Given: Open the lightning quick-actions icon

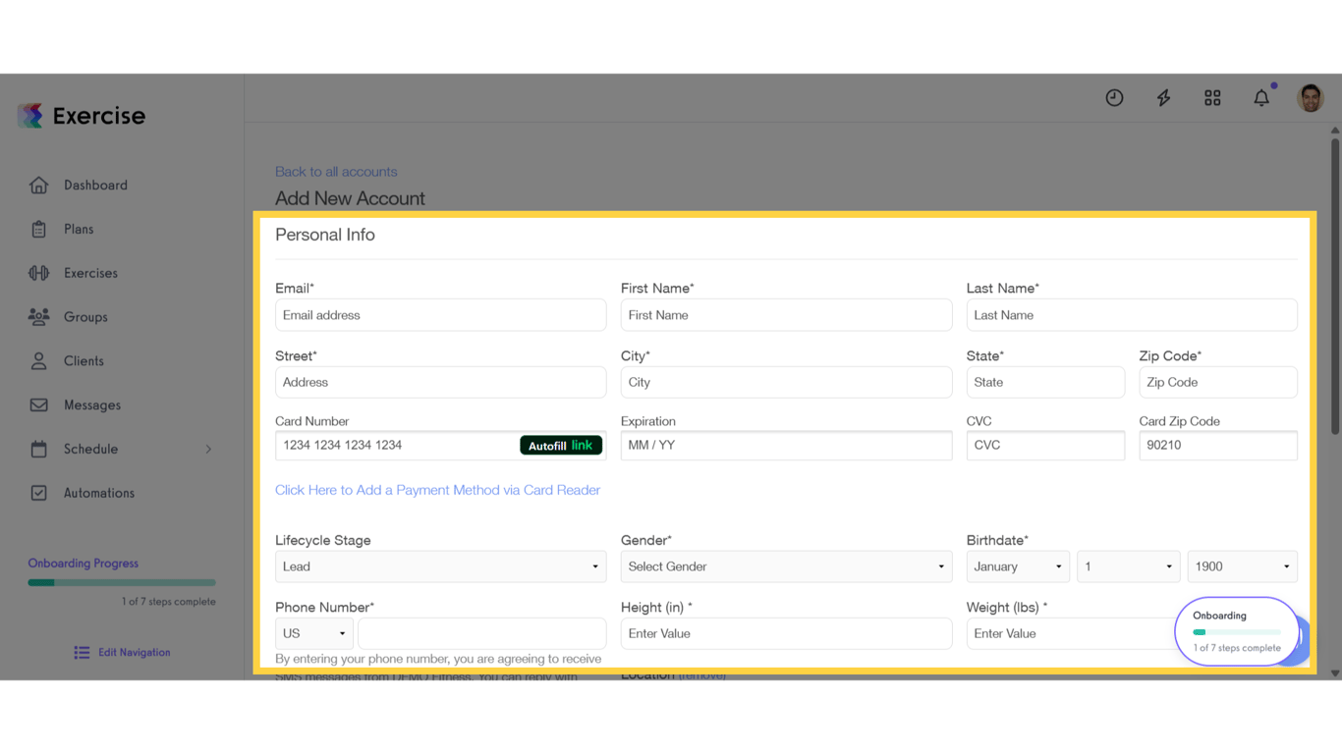Looking at the screenshot, I should [x=1163, y=97].
